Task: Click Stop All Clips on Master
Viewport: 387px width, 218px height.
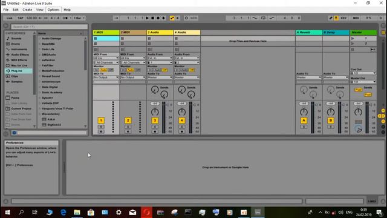Action: 353,50
